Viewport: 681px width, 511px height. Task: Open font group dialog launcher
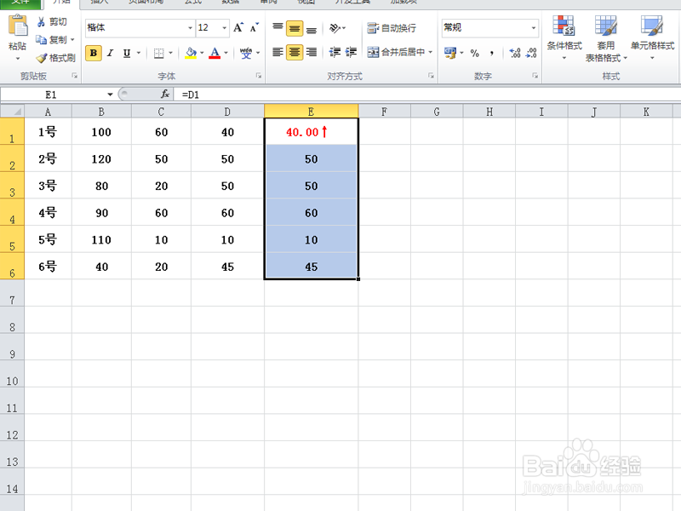point(259,76)
